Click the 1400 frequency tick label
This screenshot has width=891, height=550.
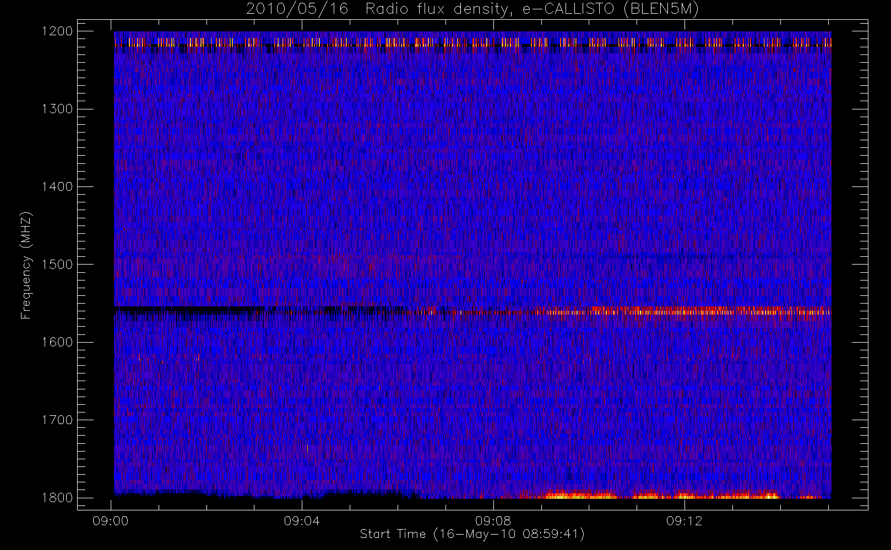[57, 186]
